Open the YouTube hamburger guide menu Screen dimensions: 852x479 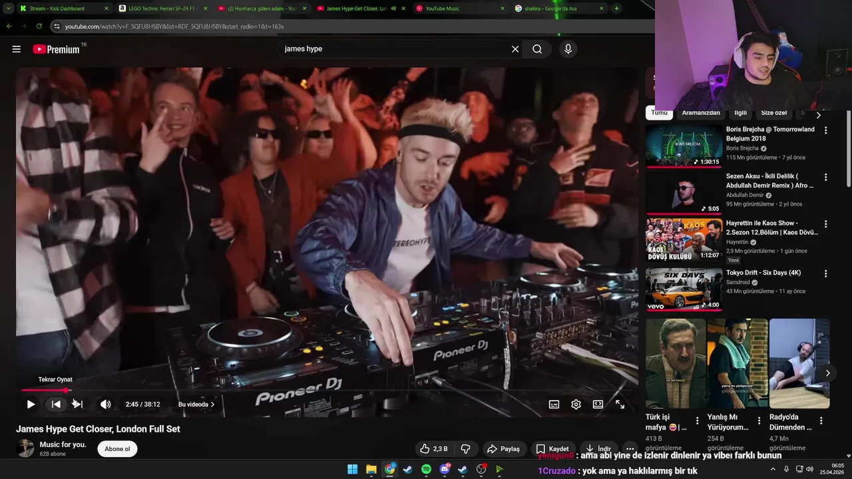click(x=17, y=49)
